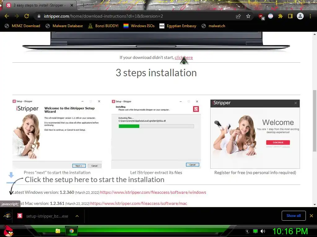Close the iStripper install tab

pos(72,5)
